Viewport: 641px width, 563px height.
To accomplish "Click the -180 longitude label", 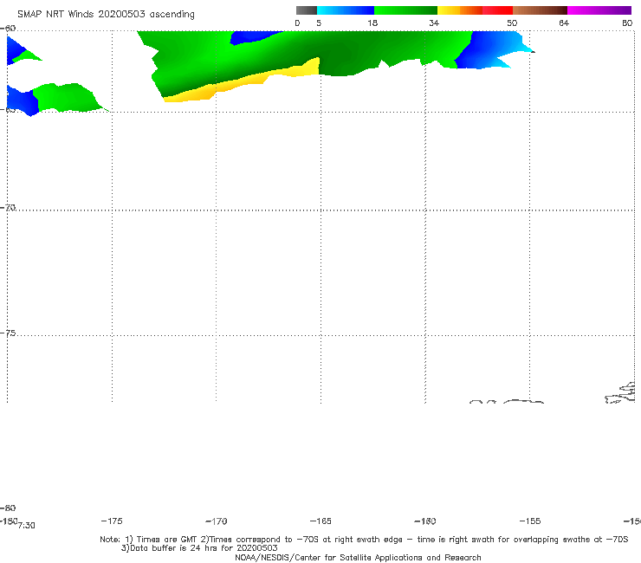I will coord(9,521).
